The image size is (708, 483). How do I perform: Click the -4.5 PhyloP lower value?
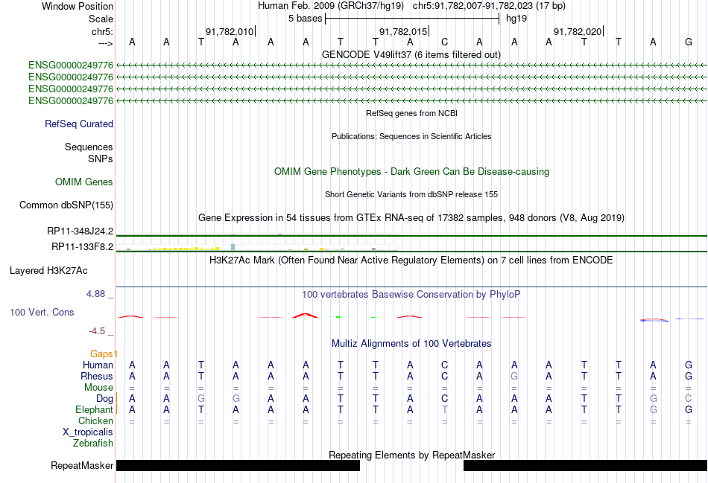click(x=97, y=331)
